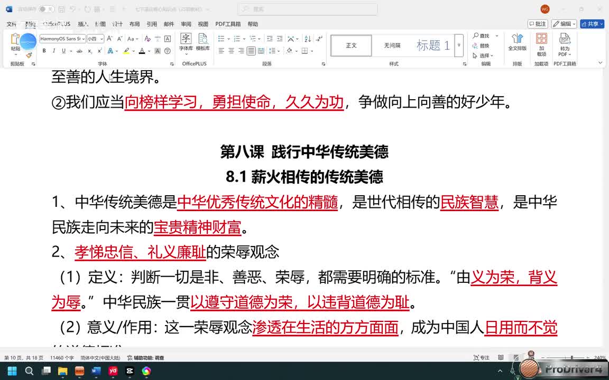This screenshot has width=609, height=380.
Task: Apply strikethrough to text
Action: [80, 51]
